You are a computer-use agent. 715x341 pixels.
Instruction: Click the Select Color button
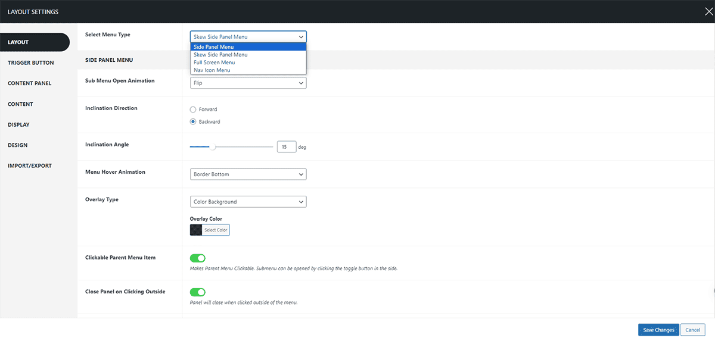(216, 230)
